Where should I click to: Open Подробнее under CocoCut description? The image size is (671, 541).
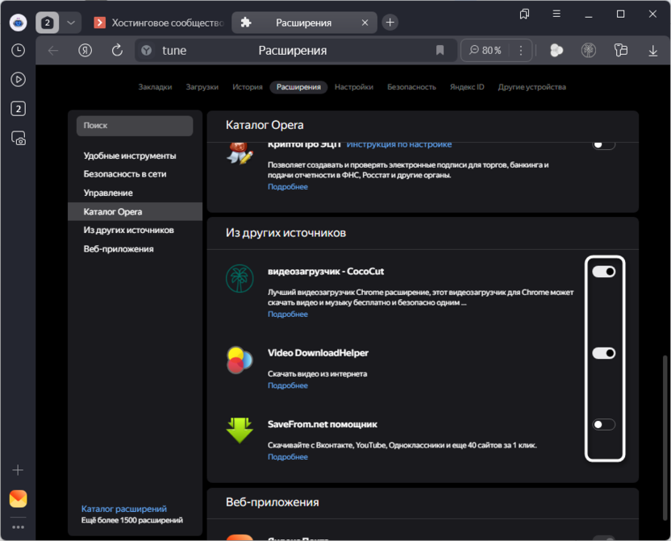(288, 314)
